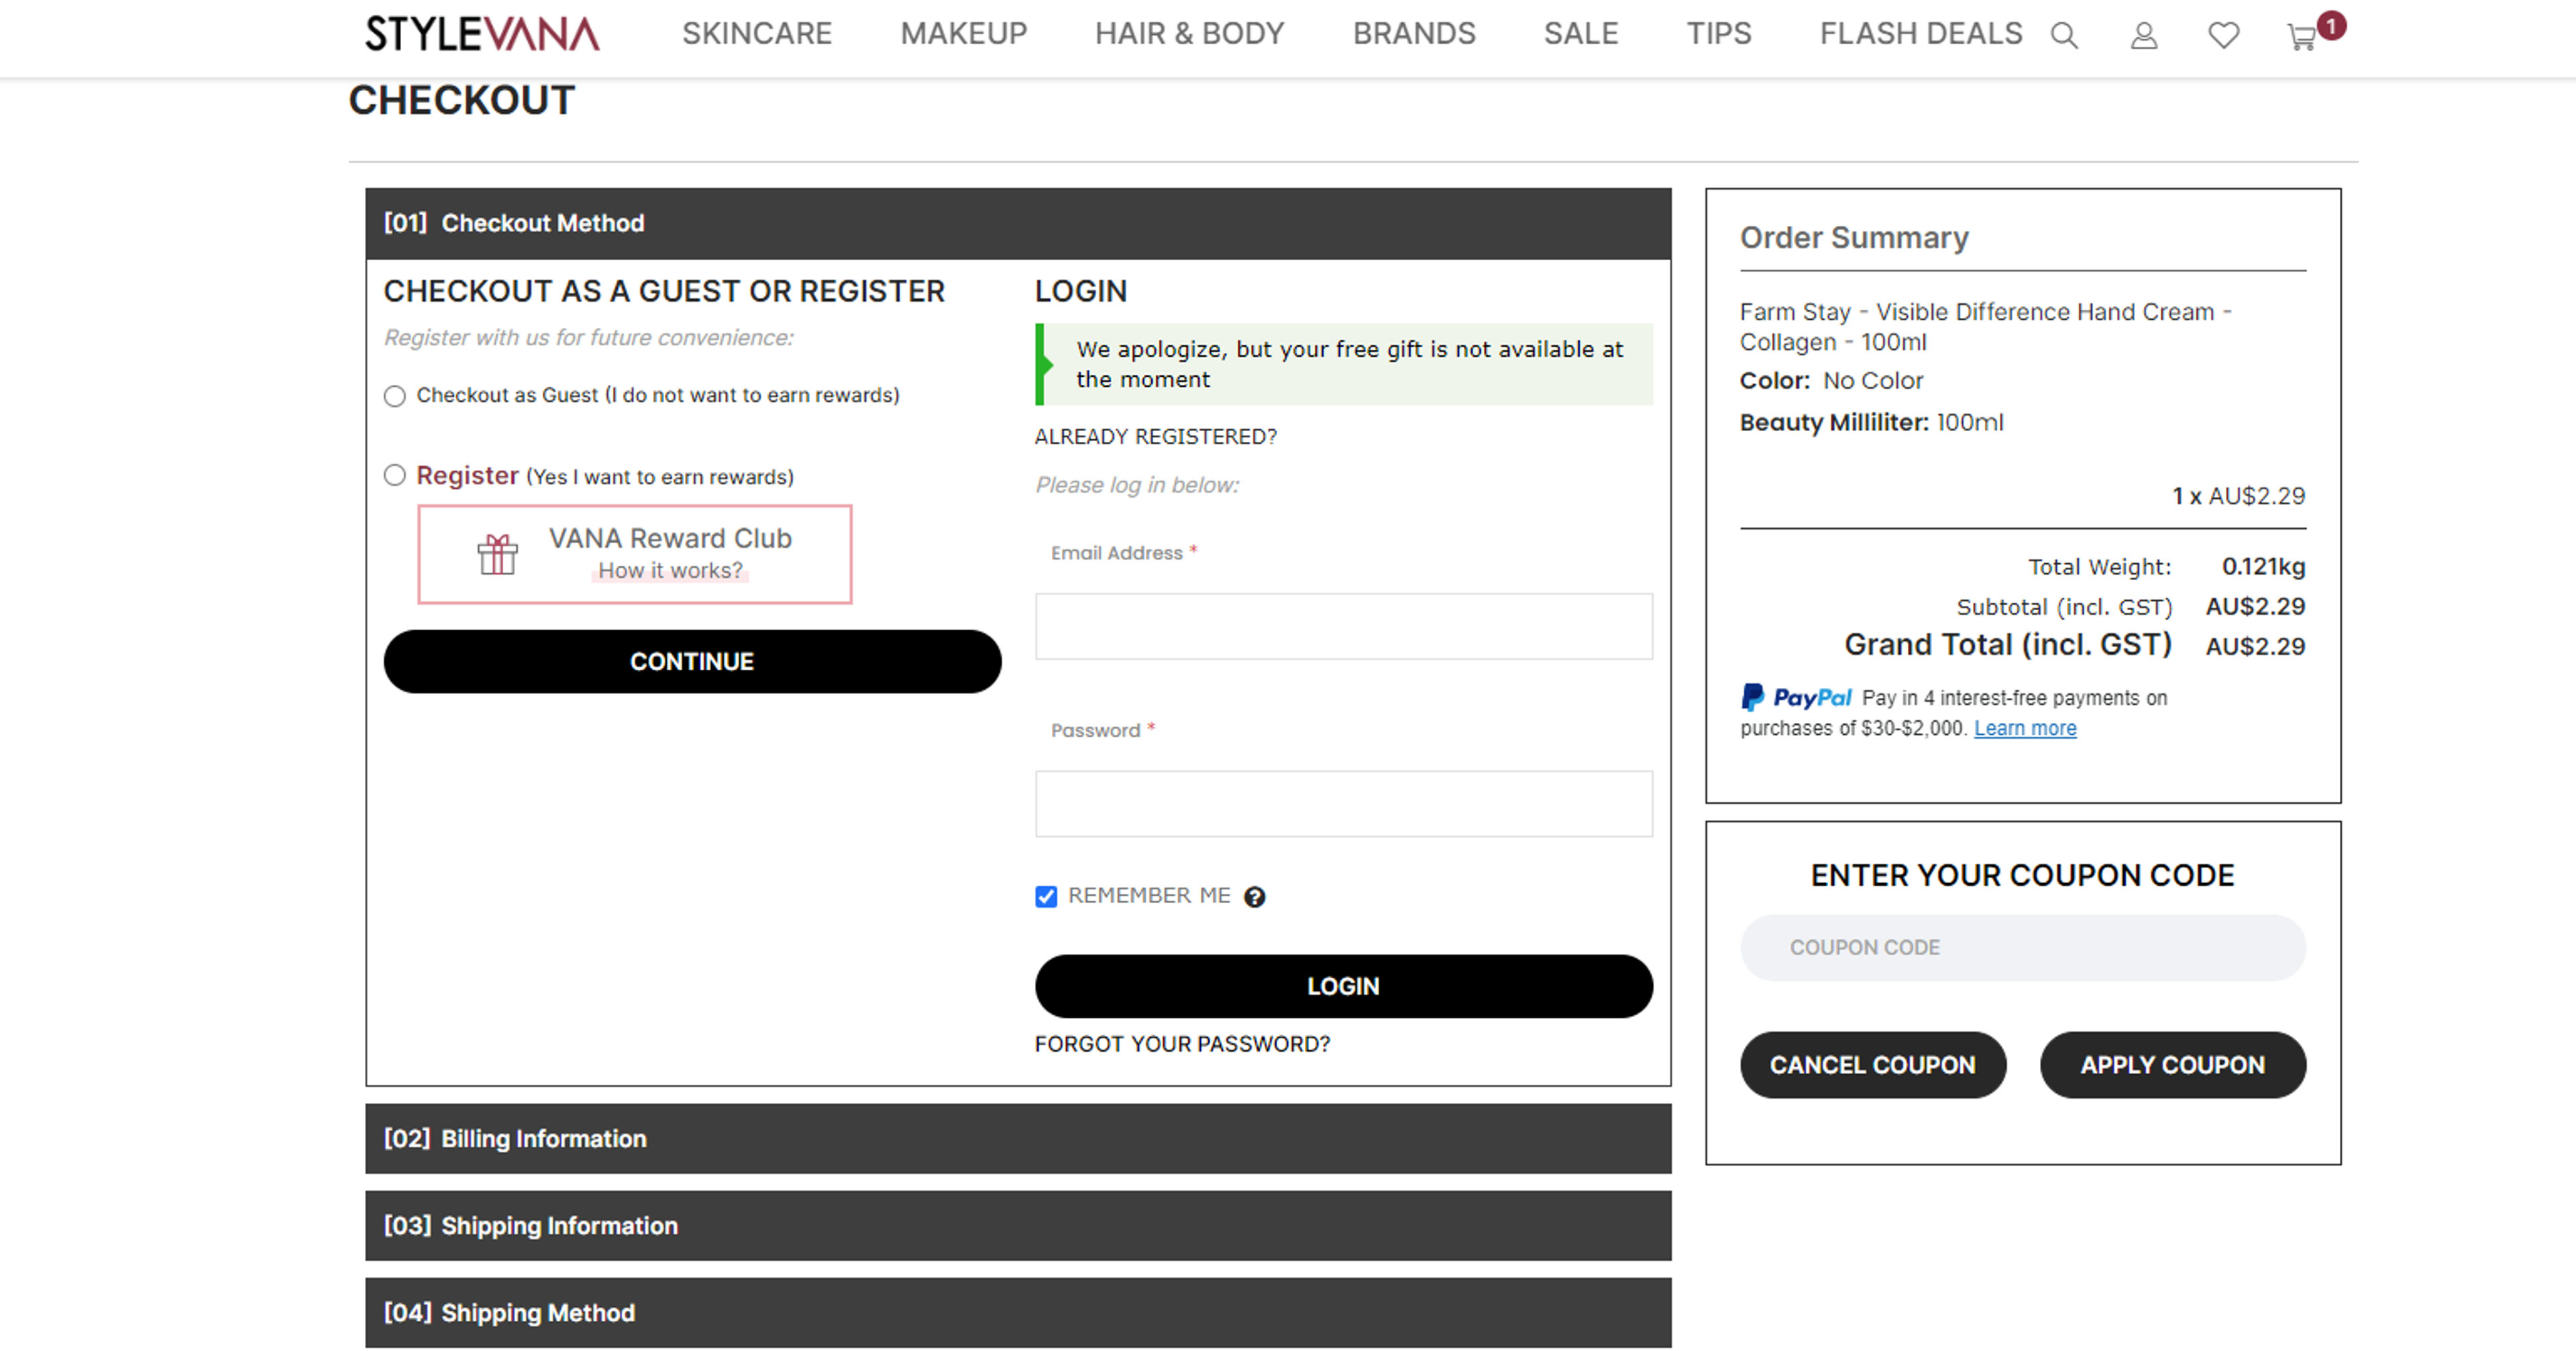Click the Login button
The width and height of the screenshot is (2576, 1351).
pos(1343,986)
